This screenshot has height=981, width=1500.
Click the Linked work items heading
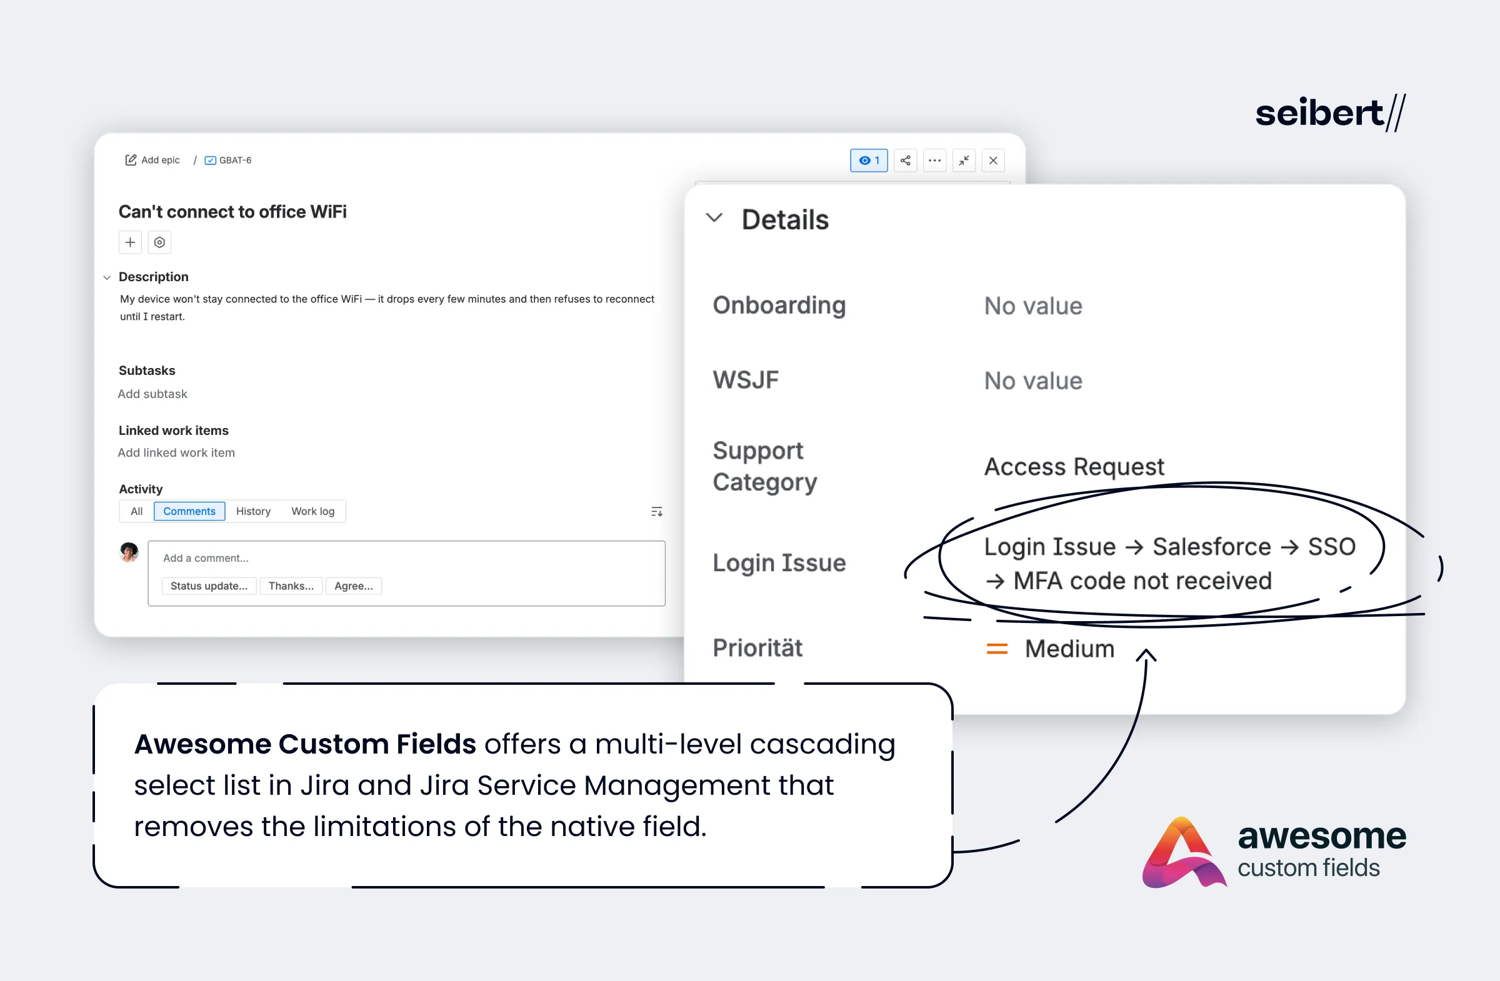coord(173,431)
